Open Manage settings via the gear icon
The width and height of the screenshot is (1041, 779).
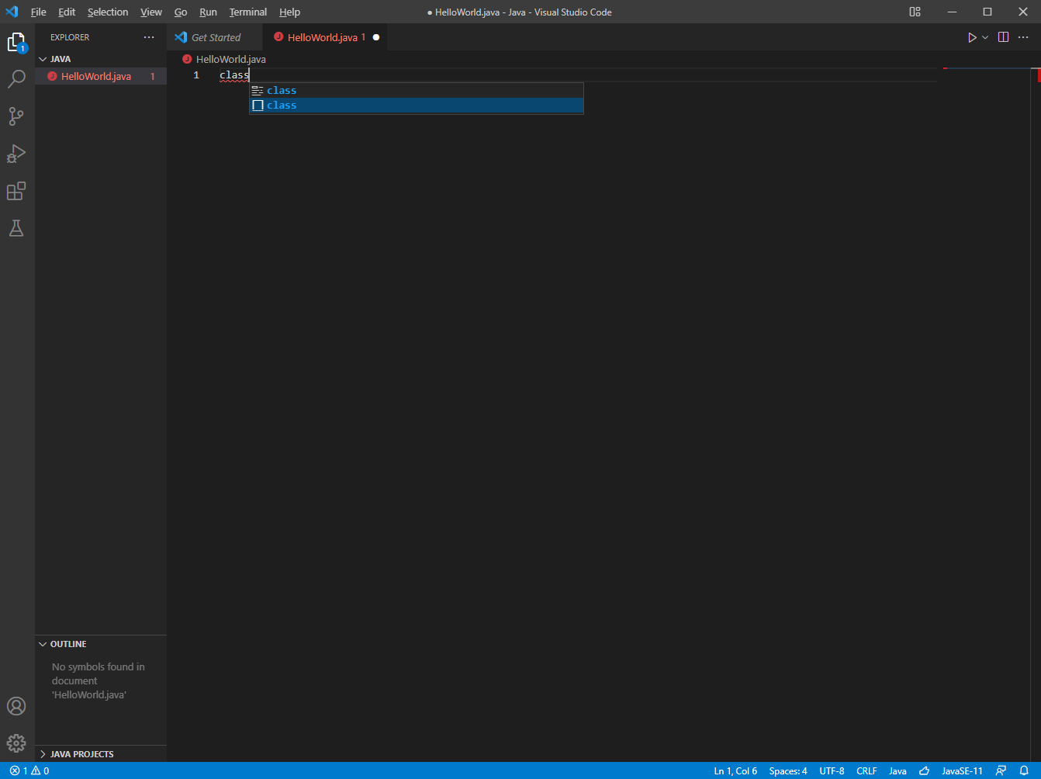click(x=16, y=743)
